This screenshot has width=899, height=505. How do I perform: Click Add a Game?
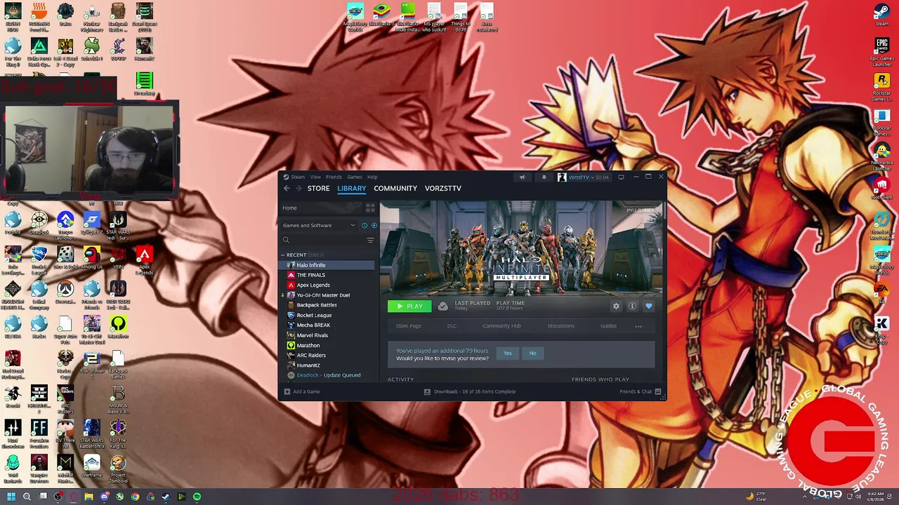coord(302,391)
